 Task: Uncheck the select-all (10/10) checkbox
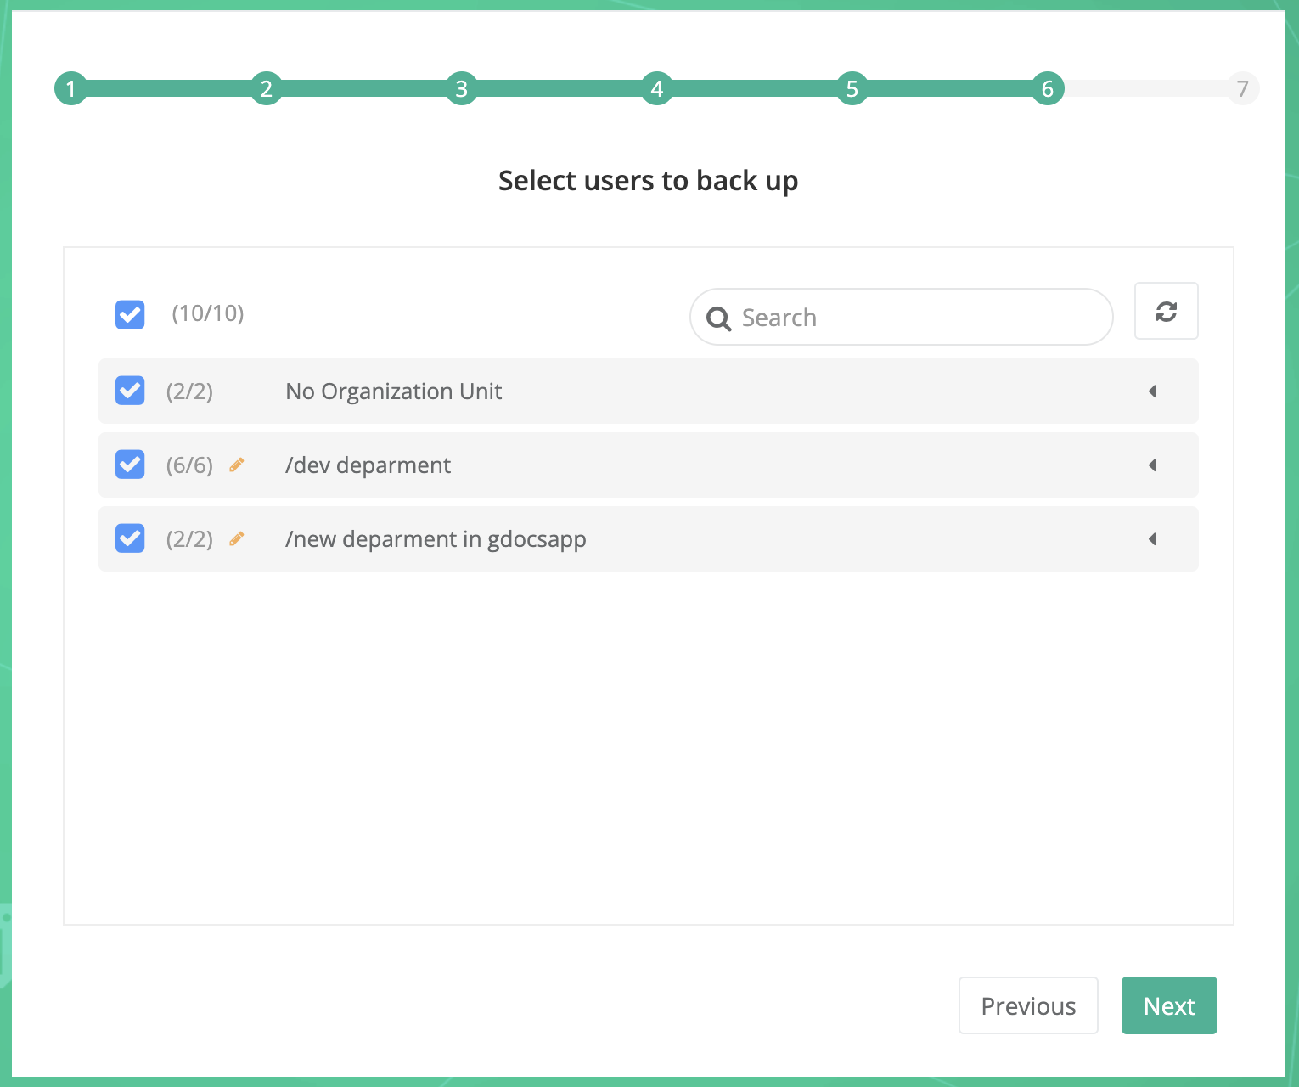click(129, 314)
